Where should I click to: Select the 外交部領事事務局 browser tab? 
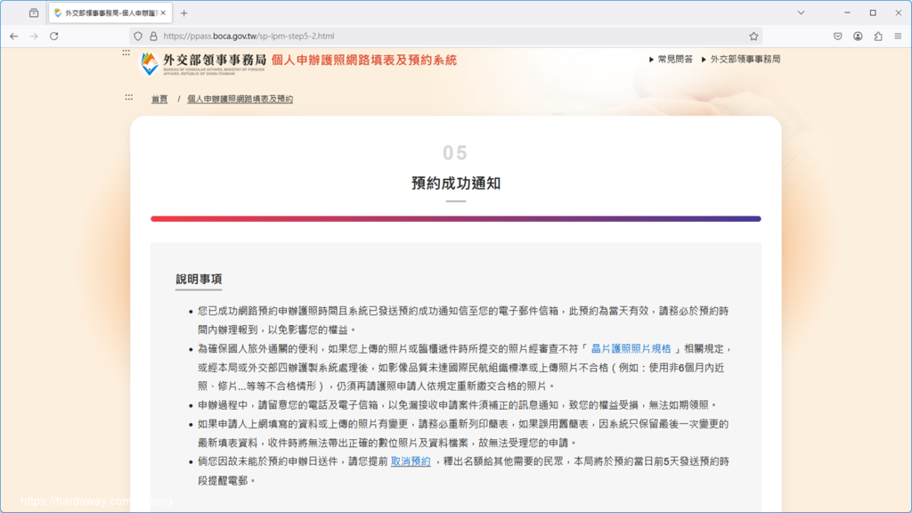coord(110,12)
